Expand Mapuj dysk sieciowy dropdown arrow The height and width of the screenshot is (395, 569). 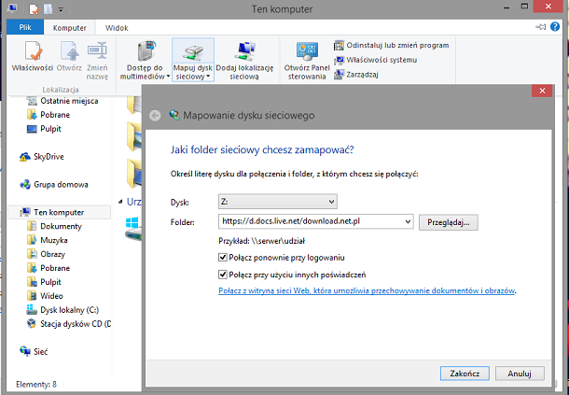click(208, 77)
